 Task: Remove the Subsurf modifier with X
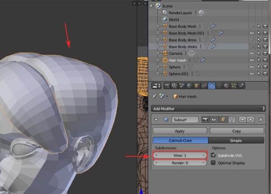pyautogui.click(x=261, y=119)
